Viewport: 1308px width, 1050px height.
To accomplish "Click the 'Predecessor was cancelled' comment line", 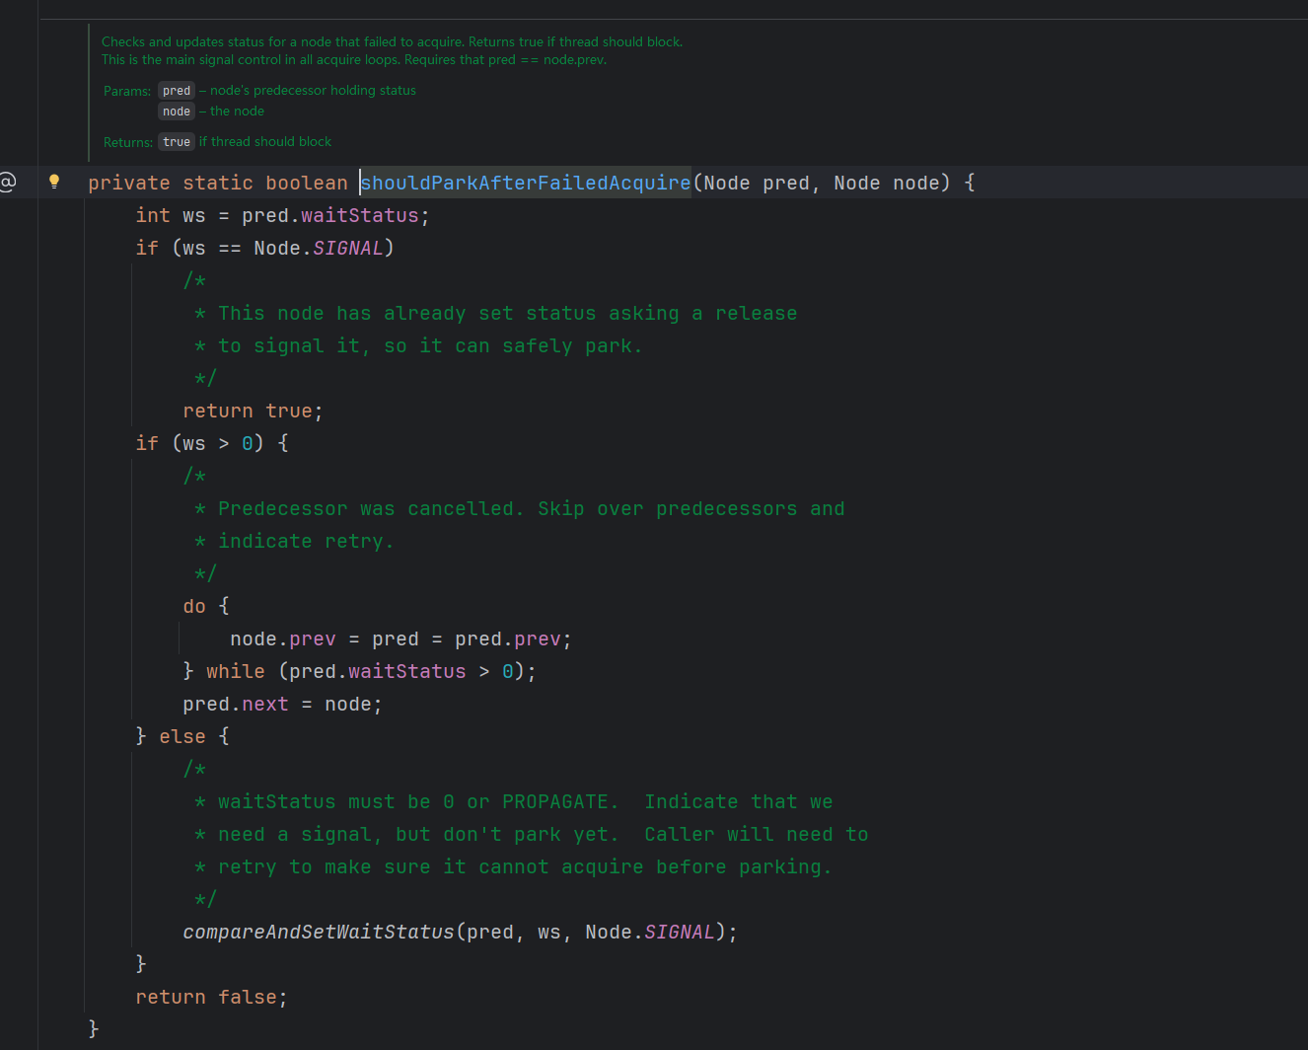I will point(370,508).
